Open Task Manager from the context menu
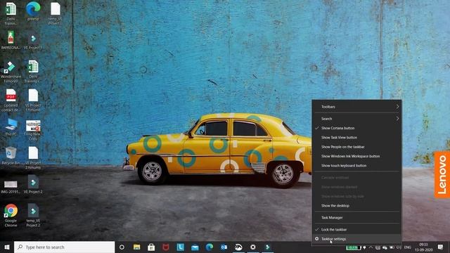This screenshot has height=253, width=450. (x=356, y=217)
